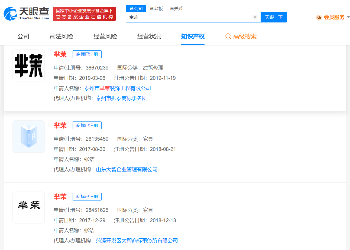Click application date 2017-12-29
The image size is (350, 250).
[92, 220]
